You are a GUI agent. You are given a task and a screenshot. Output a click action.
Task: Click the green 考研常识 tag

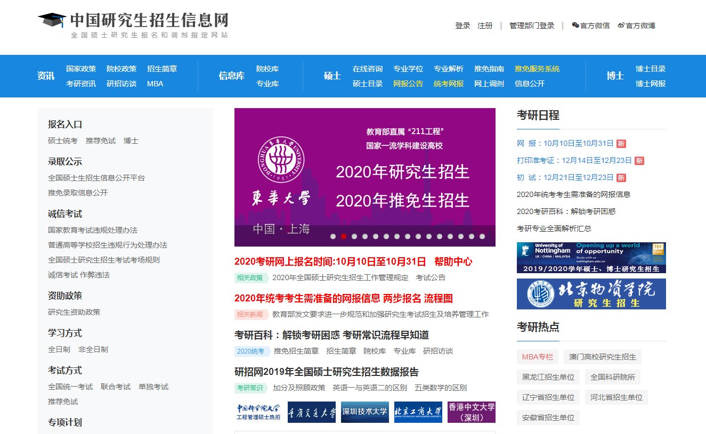[x=250, y=388]
